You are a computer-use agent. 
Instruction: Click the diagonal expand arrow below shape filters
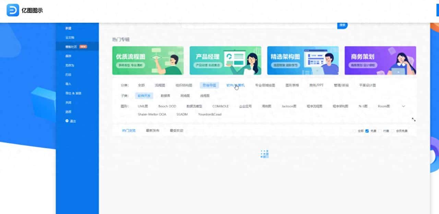pos(414,120)
